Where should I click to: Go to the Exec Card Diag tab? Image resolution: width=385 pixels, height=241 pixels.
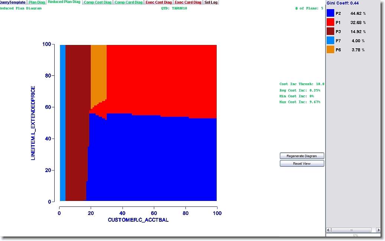click(x=188, y=2)
